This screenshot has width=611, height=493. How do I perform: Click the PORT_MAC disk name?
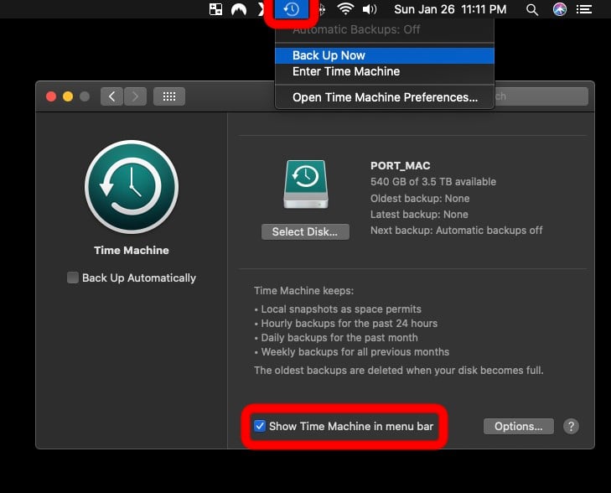[x=400, y=166]
